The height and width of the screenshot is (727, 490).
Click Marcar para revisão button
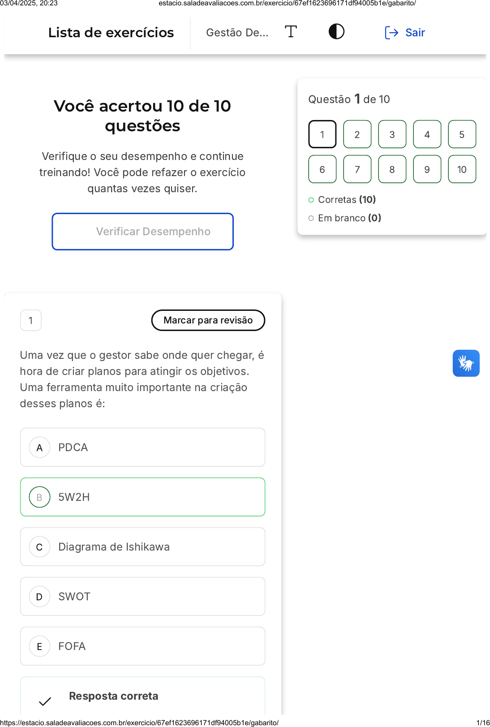[x=208, y=320]
